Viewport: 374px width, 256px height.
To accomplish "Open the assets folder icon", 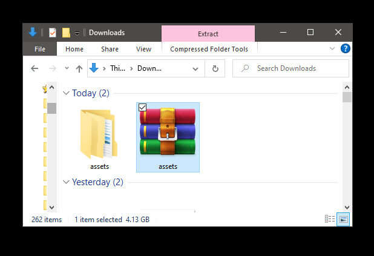I will (99, 134).
